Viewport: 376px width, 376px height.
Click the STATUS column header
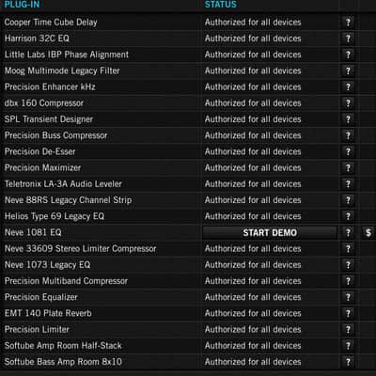pyautogui.click(x=221, y=5)
